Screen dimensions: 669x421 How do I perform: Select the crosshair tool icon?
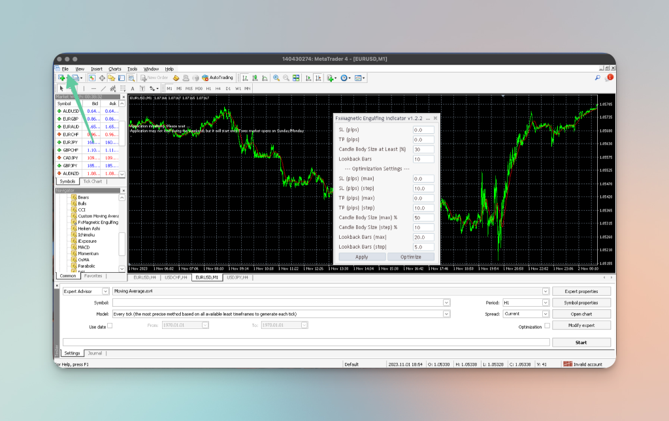click(102, 78)
